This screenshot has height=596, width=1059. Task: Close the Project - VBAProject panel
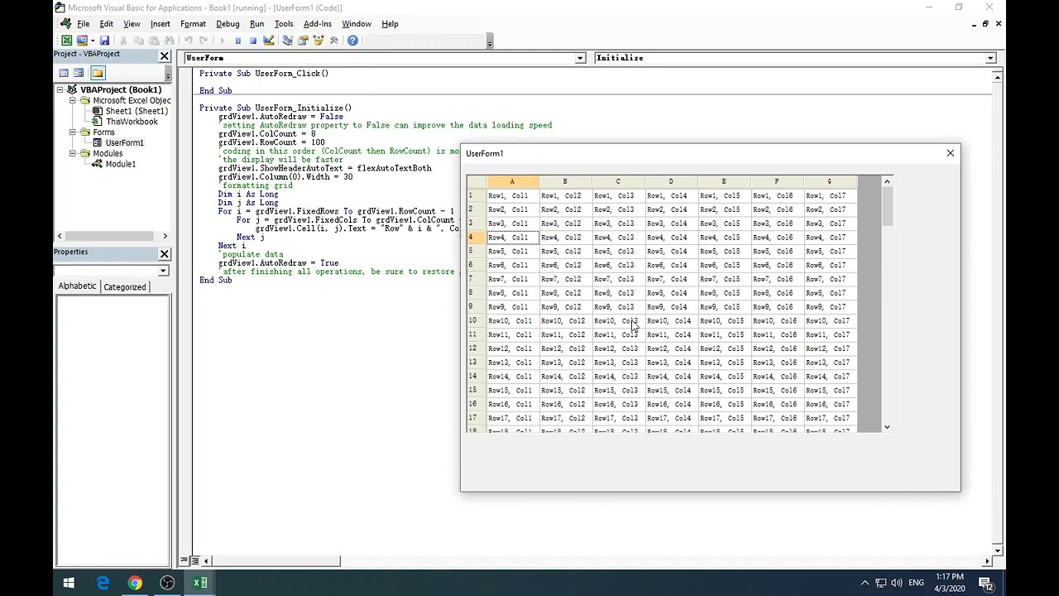click(x=164, y=56)
